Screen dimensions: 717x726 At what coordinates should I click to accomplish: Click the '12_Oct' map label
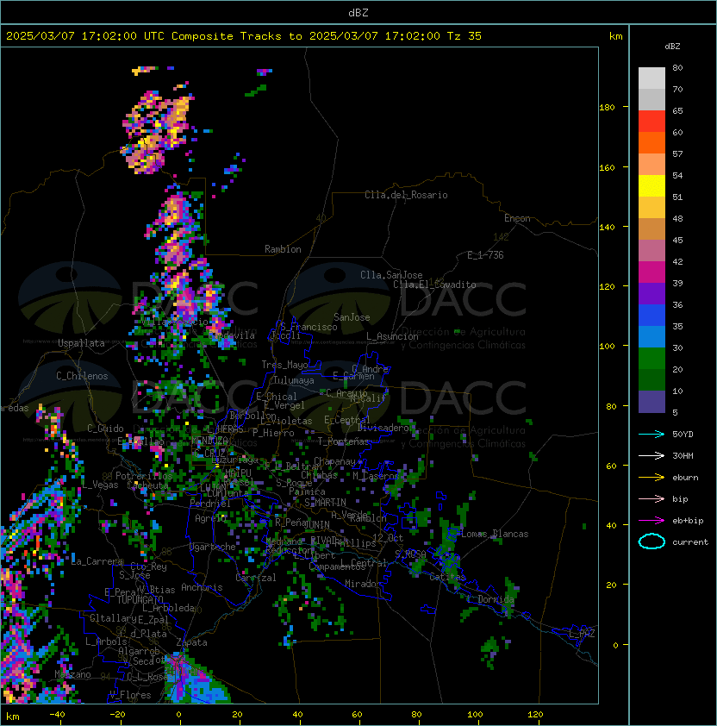point(388,538)
